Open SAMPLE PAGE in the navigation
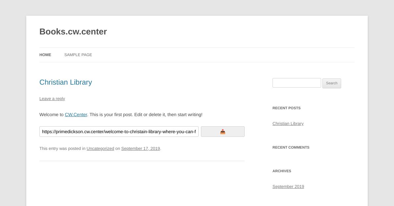The width and height of the screenshot is (394, 206). pos(78,55)
